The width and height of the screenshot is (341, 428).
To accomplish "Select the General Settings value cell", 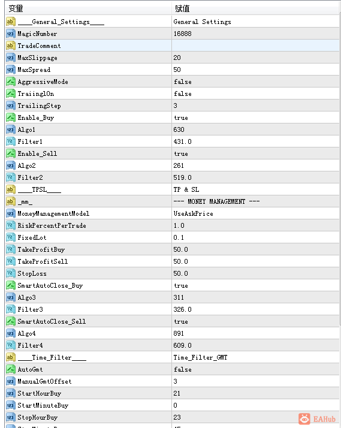I will (x=255, y=22).
